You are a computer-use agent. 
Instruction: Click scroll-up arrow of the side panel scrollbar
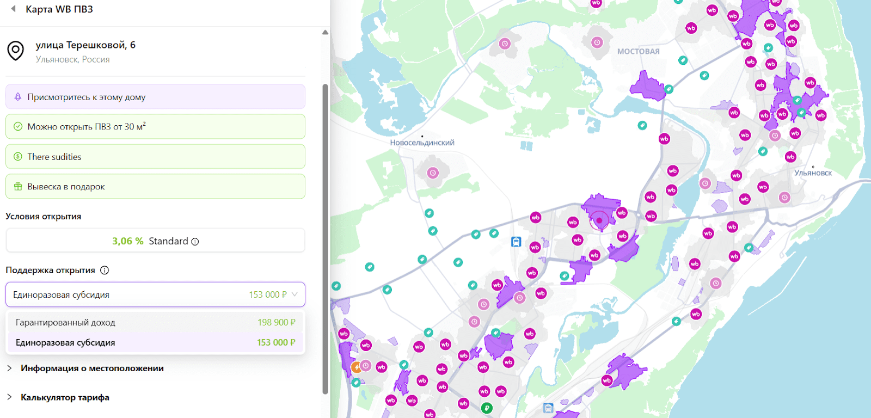click(x=325, y=32)
